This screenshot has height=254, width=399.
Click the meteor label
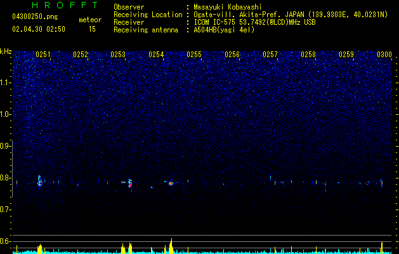click(x=90, y=20)
